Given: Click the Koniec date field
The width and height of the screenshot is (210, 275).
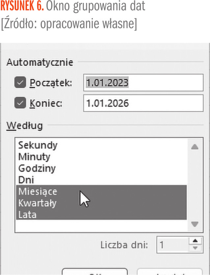Looking at the screenshot, I should pos(143,103).
